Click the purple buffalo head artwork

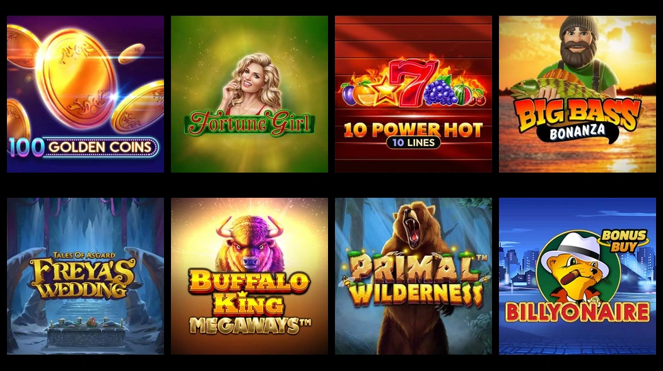pos(249,244)
